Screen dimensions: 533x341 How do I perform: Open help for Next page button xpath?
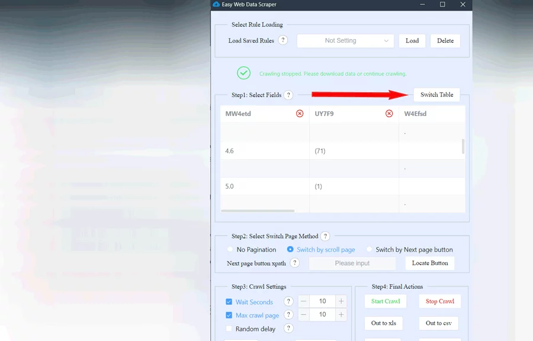(294, 263)
